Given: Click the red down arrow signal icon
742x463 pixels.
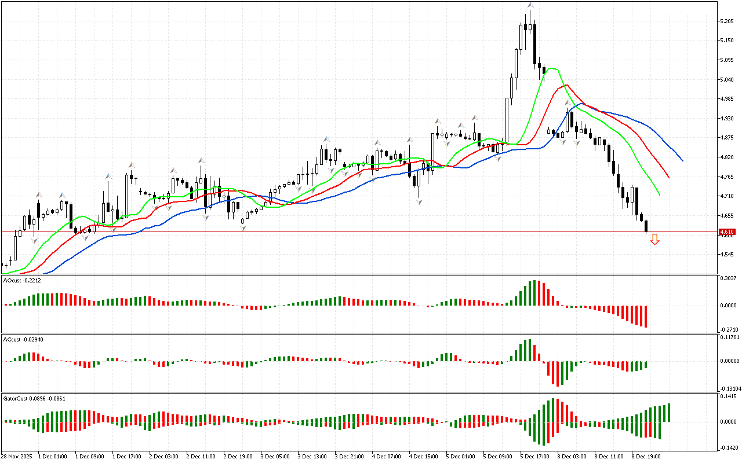Looking at the screenshot, I should point(654,239).
